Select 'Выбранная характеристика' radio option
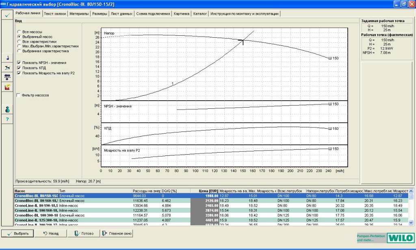416x250 pixels. [19, 51]
